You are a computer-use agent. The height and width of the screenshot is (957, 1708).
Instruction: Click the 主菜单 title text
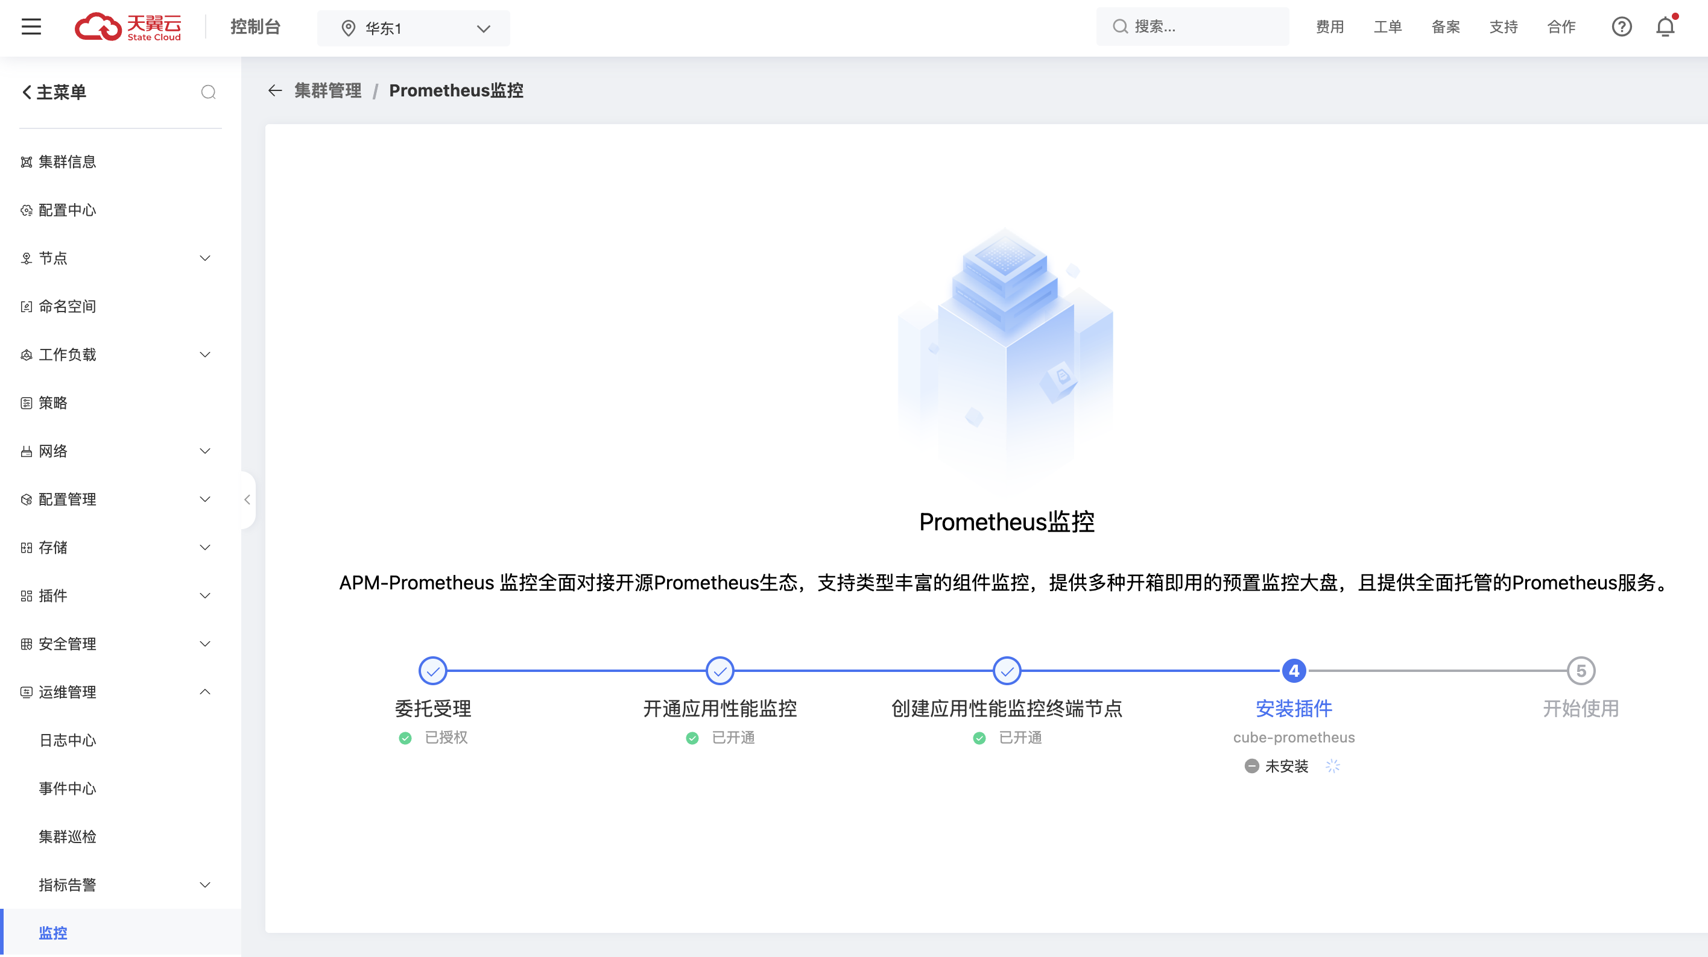(61, 92)
